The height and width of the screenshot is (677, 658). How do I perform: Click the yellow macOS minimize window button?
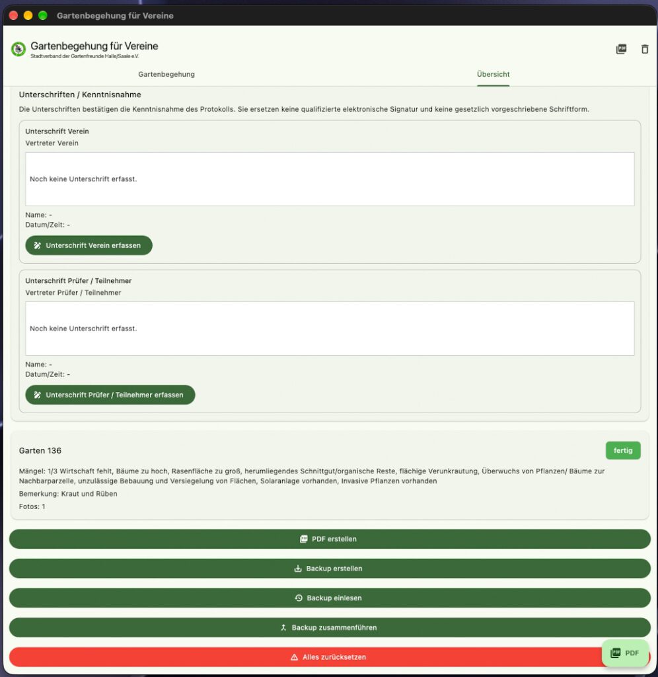pyautogui.click(x=28, y=16)
